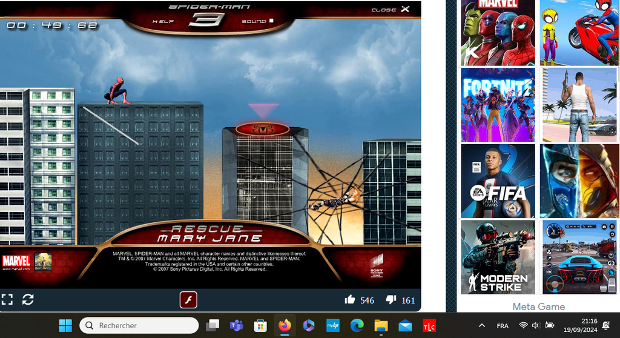Viewport: 620px width, 338px height.
Task: Open Task View in the taskbar
Action: pos(213,325)
